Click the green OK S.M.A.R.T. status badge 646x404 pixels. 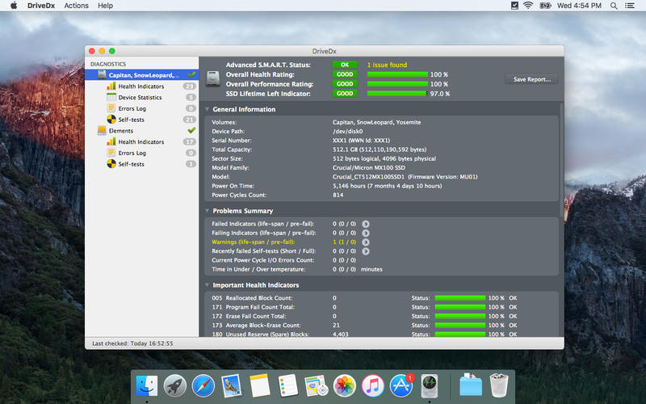click(345, 65)
